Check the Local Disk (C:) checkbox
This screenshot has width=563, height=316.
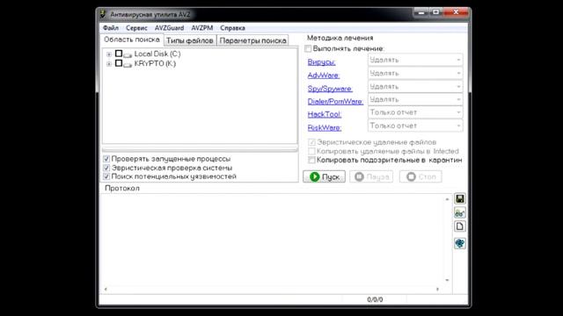119,54
